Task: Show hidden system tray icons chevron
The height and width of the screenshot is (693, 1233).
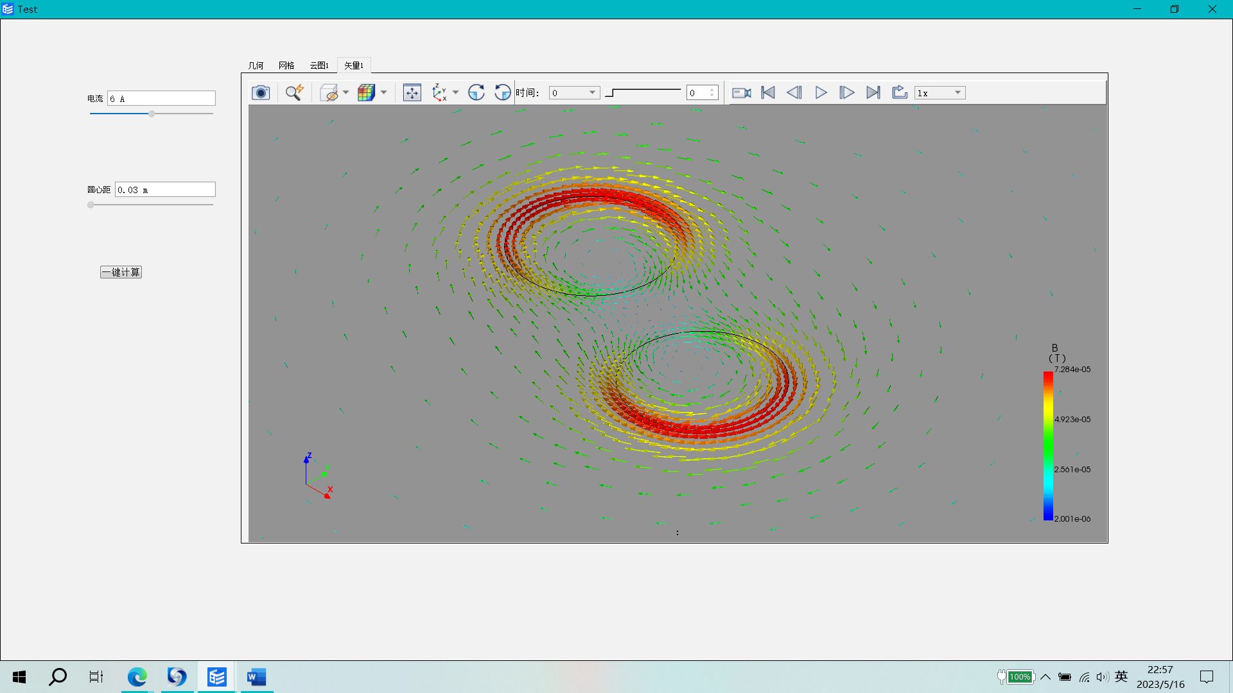Action: [x=1045, y=677]
